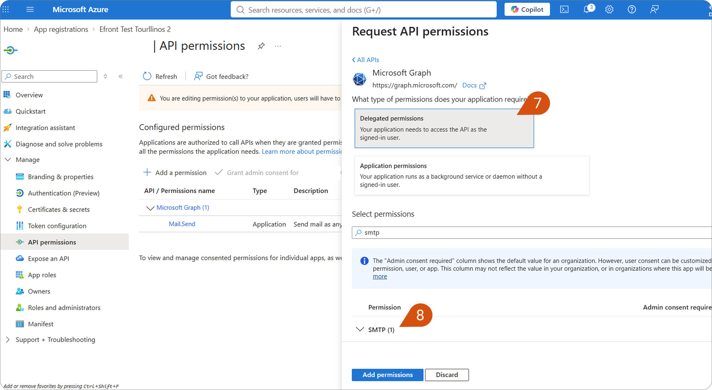Click the Admin consent required column header
The height and width of the screenshot is (390, 712).
677,307
